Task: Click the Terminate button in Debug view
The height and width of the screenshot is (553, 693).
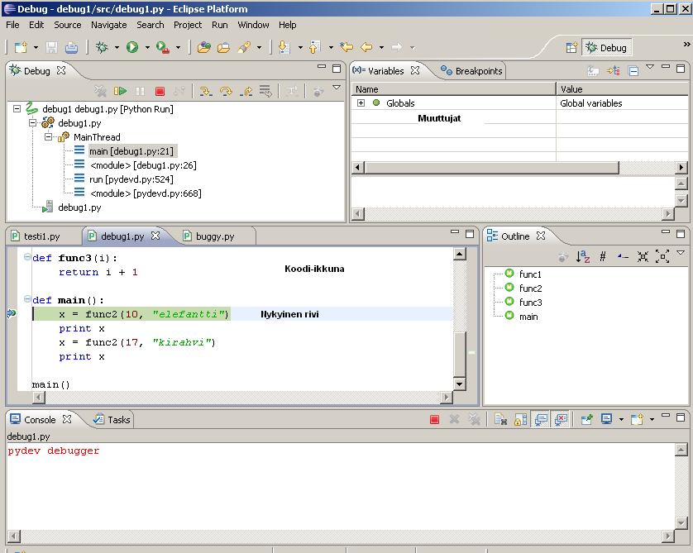Action: coord(158,91)
